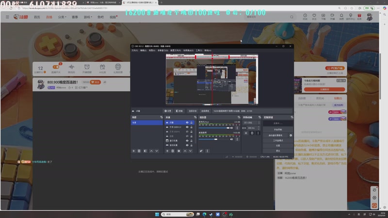
Task: Move scene up with scenes panel arrow
Action: click(151, 151)
